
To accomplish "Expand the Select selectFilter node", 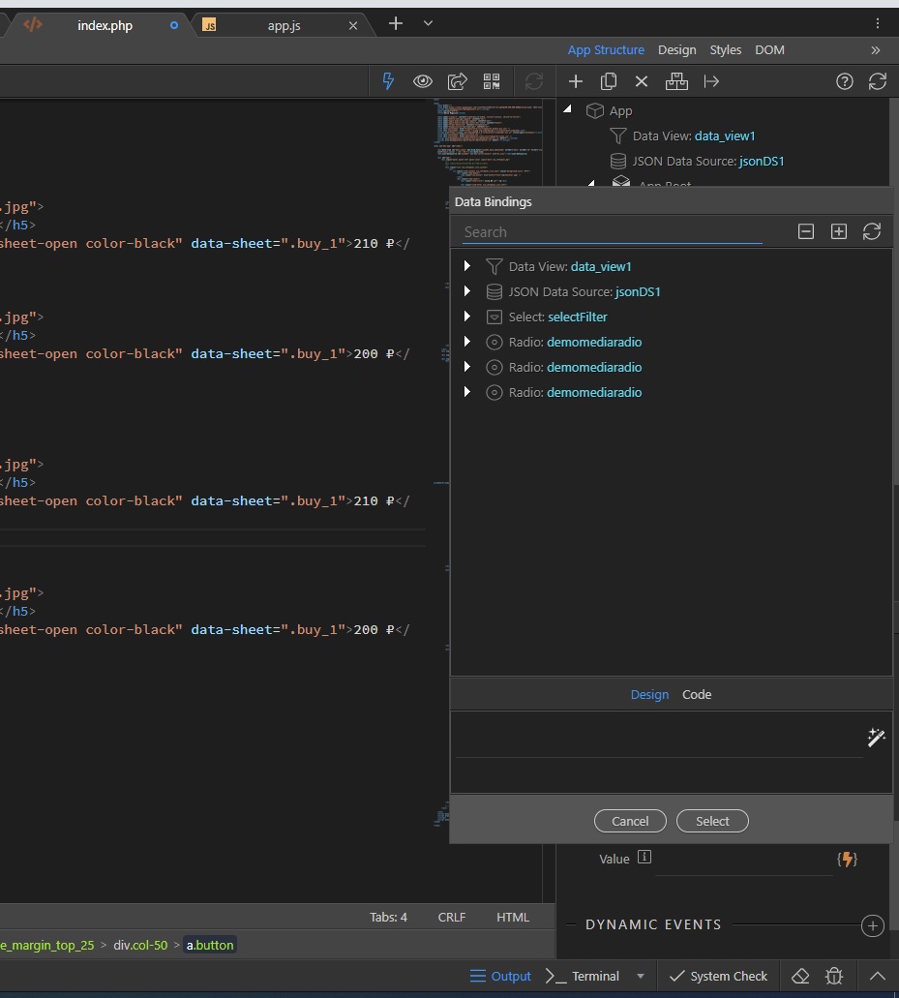I will [x=467, y=317].
